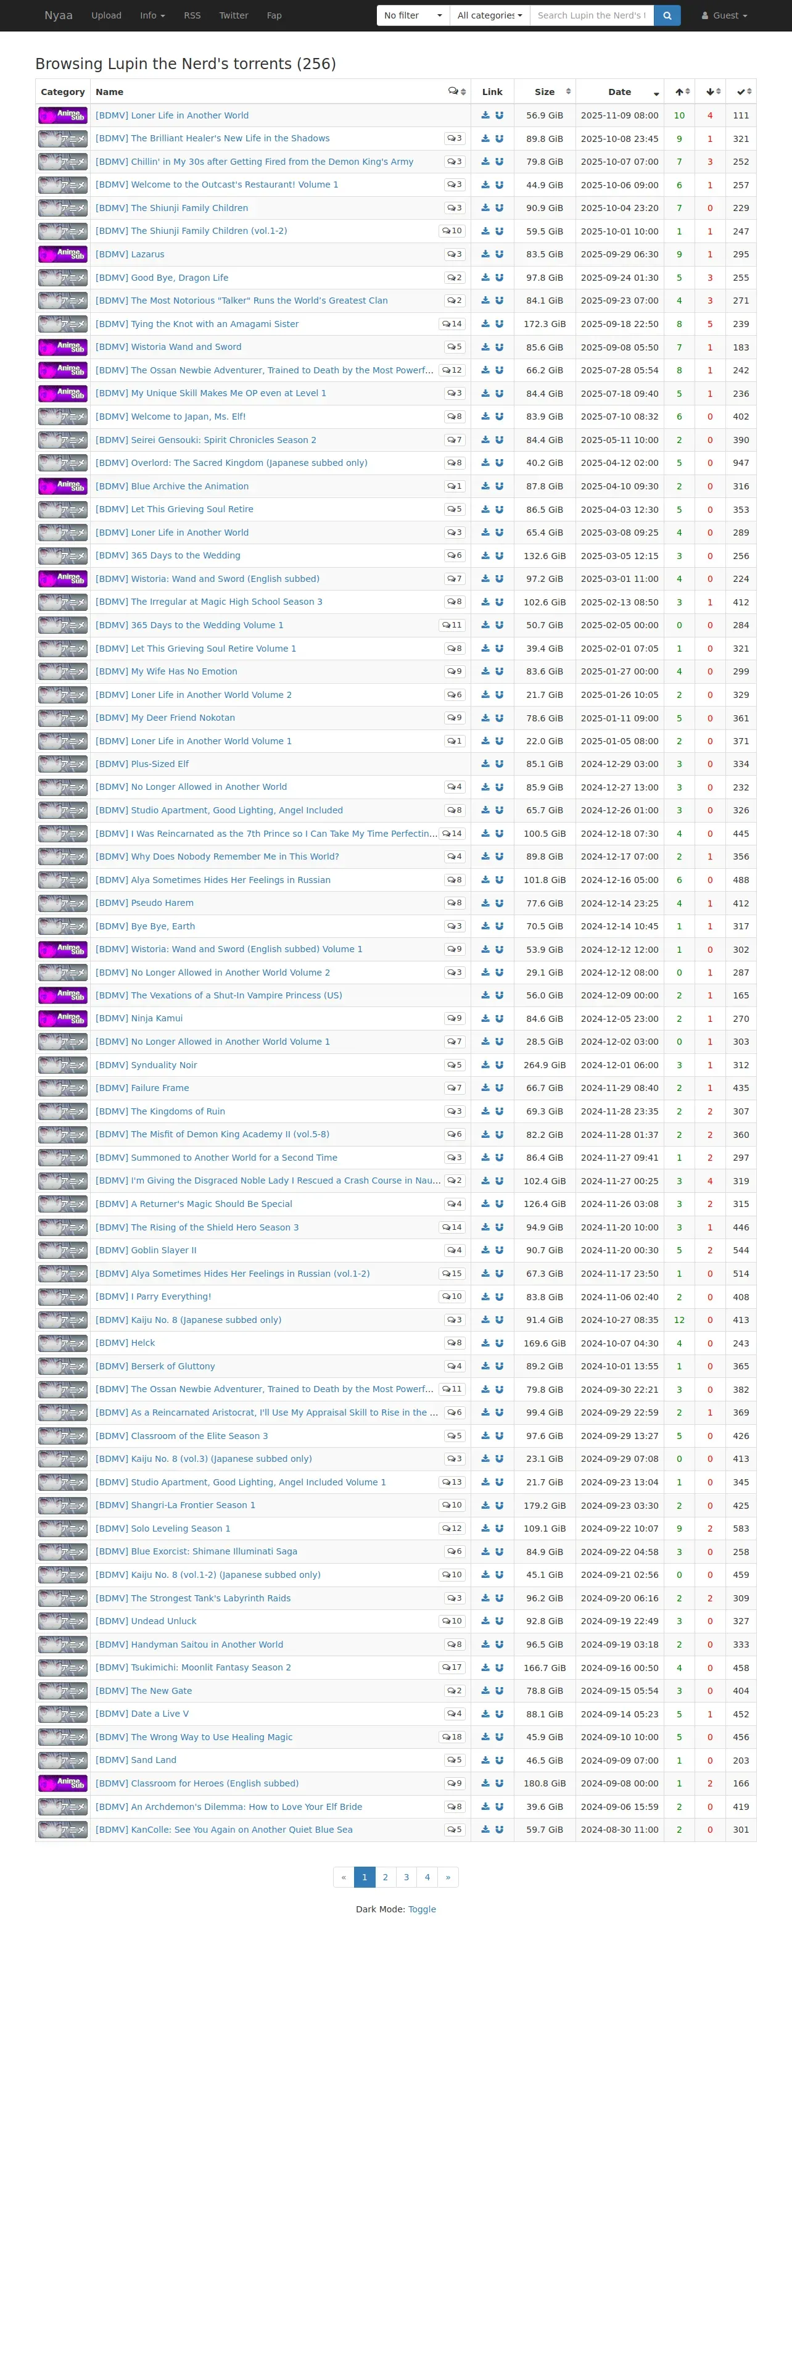Go to page 4 of results
The image size is (792, 2377).
point(427,1877)
